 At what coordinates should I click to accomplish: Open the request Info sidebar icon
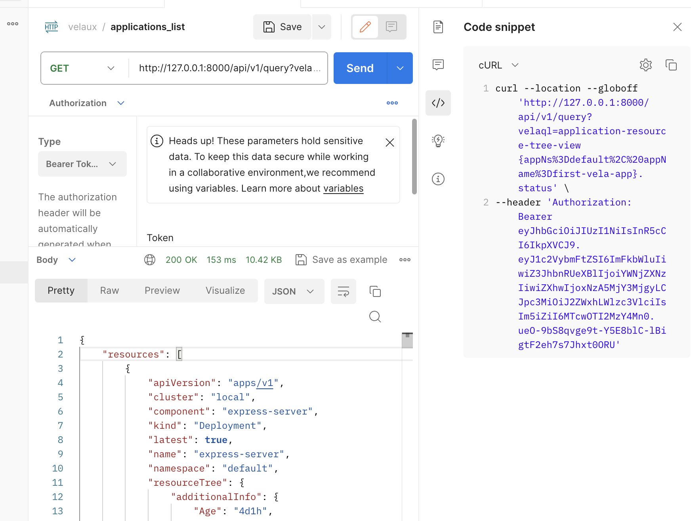coord(438,179)
